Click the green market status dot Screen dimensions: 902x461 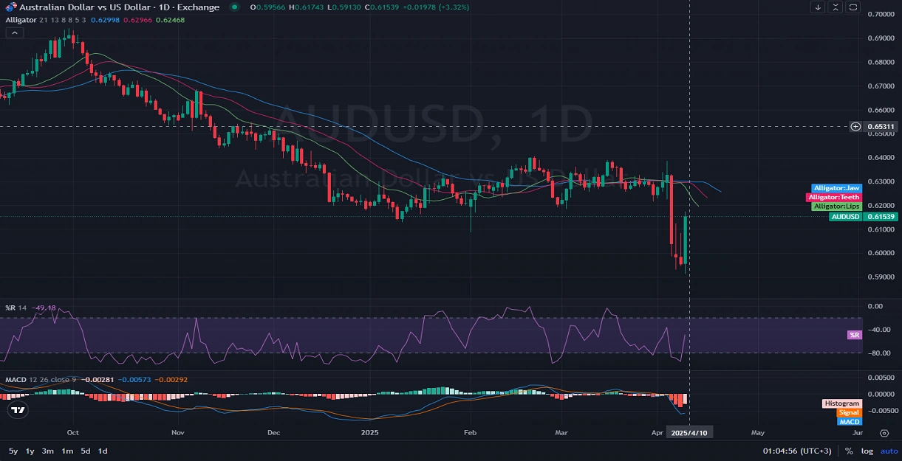click(x=235, y=7)
